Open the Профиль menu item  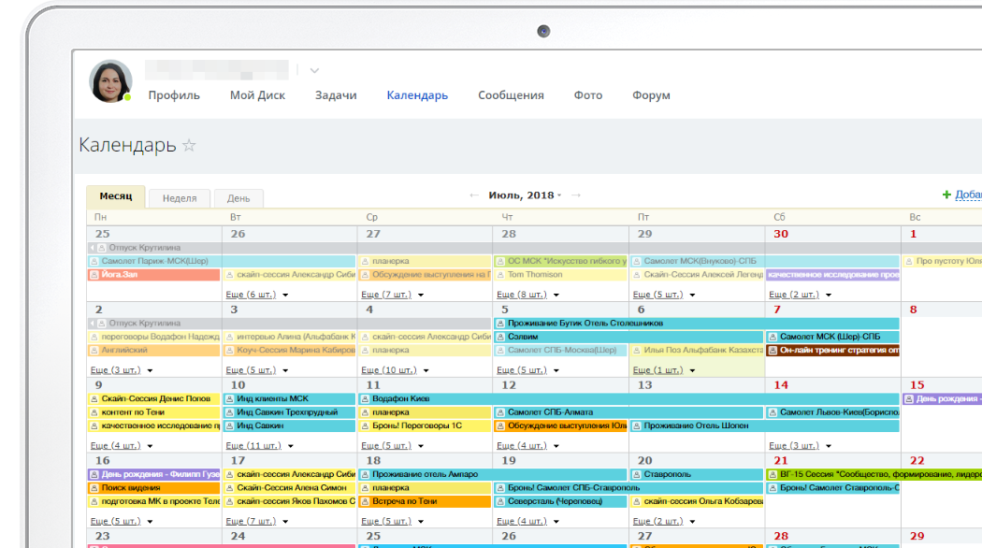point(174,95)
